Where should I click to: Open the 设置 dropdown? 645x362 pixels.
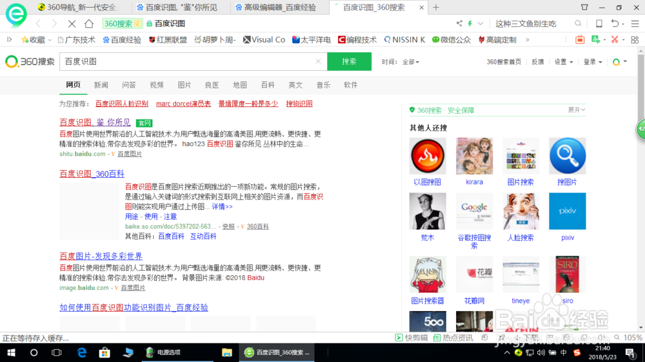[x=564, y=62]
